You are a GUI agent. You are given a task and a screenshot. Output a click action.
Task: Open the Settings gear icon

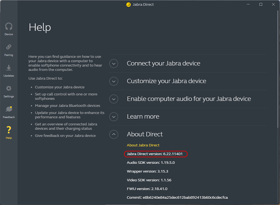9,88
